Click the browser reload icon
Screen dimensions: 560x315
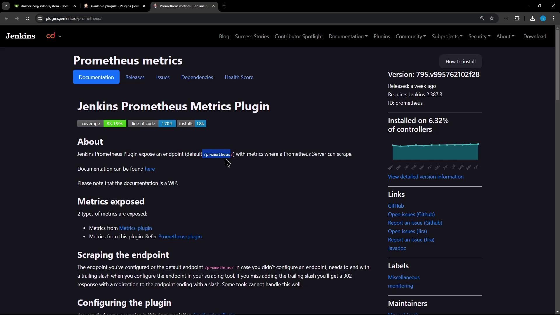tap(27, 18)
